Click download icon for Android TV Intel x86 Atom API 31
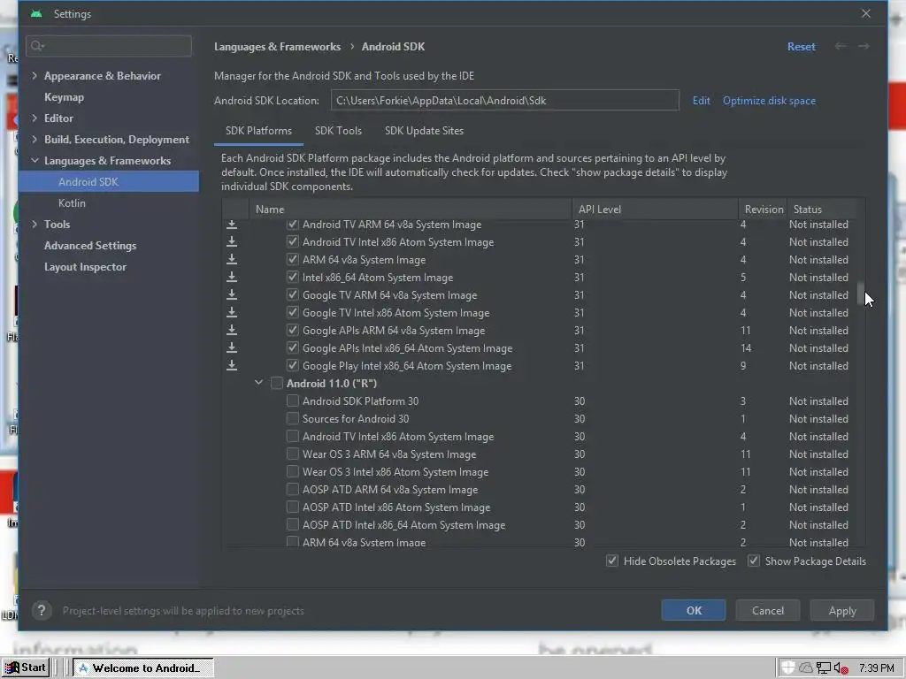Screen dimensions: 906x679 click(x=232, y=242)
